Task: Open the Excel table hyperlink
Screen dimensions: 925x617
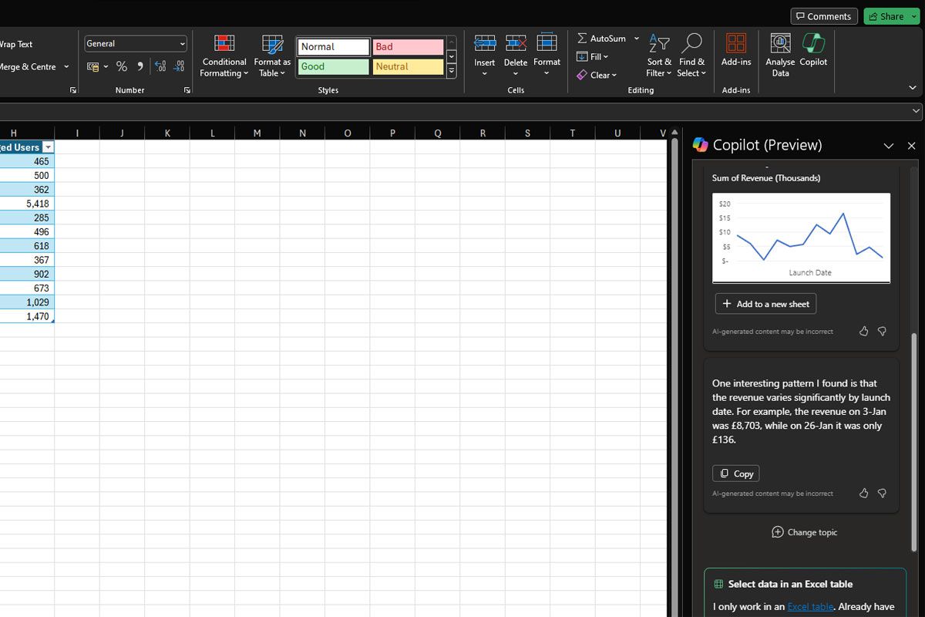Action: point(810,607)
